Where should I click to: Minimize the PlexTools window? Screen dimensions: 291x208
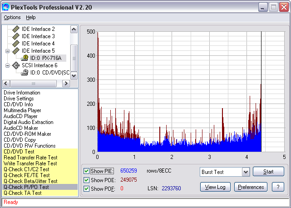coord(263,7)
